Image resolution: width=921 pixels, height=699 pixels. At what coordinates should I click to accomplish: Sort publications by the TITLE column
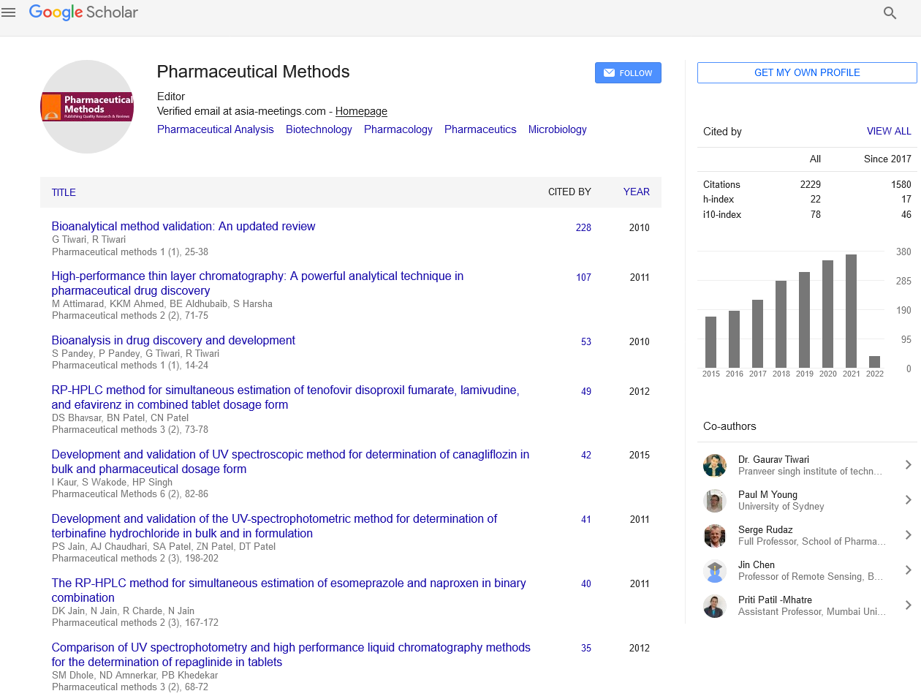click(64, 192)
